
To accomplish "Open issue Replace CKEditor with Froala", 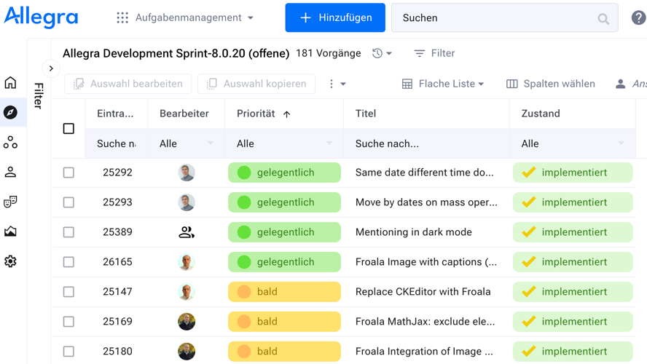I will coord(423,291).
